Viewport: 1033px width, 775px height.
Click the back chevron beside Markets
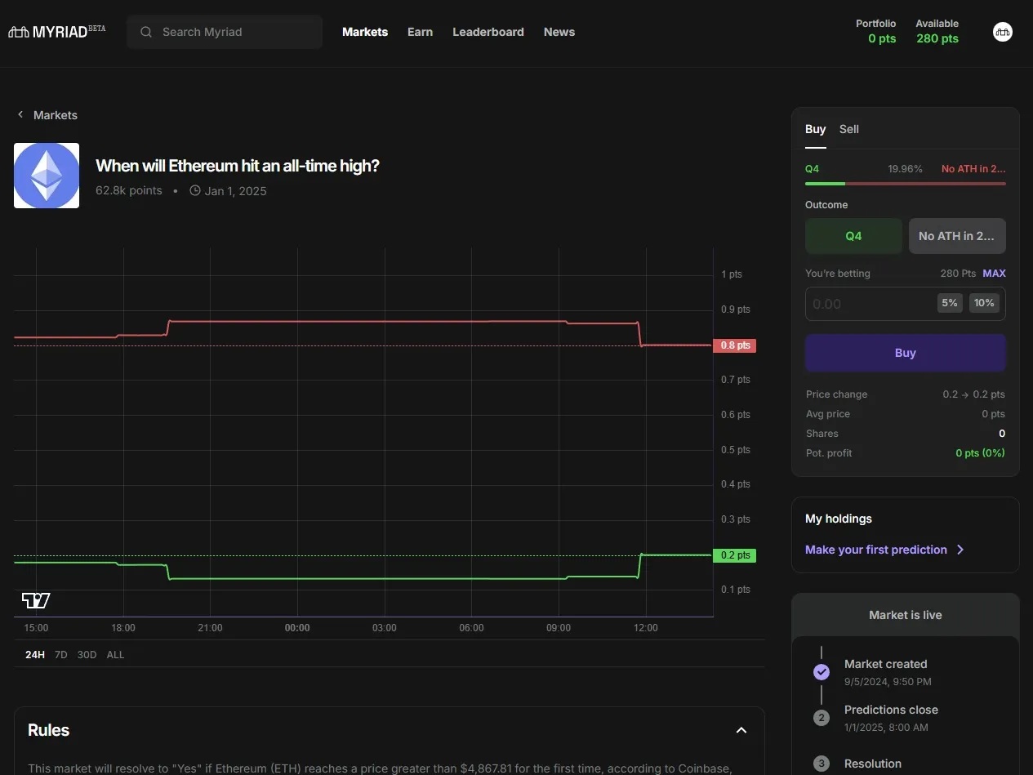(x=20, y=115)
